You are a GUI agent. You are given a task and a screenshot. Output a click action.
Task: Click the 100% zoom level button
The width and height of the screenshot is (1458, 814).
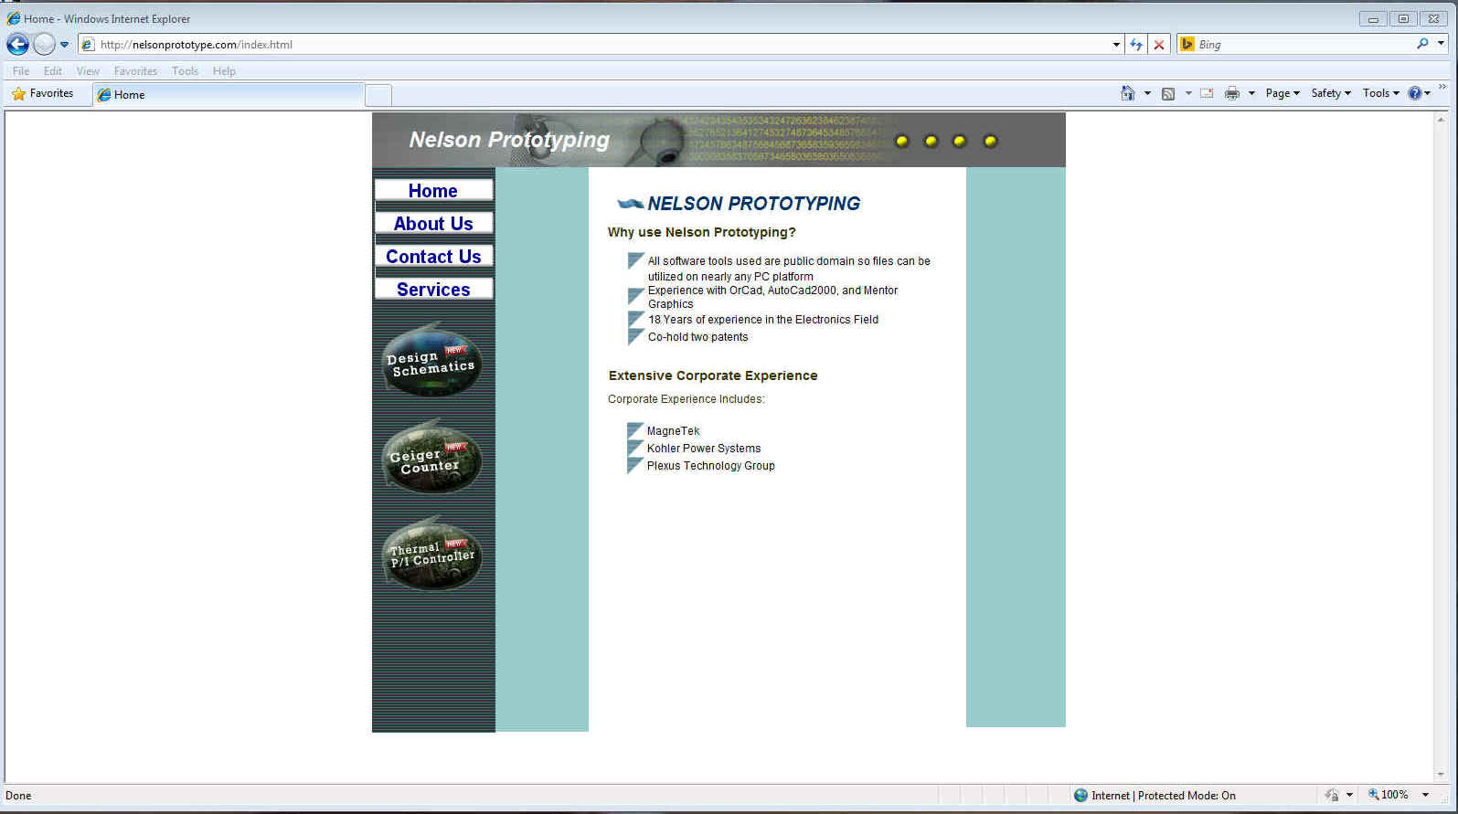[1388, 795]
